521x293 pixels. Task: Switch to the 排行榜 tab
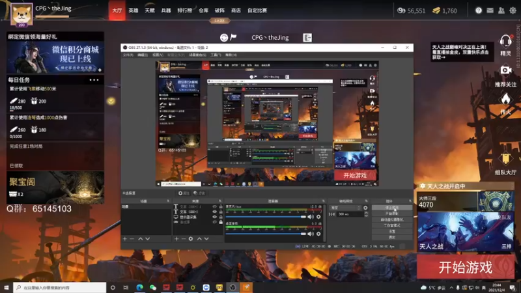point(184,10)
